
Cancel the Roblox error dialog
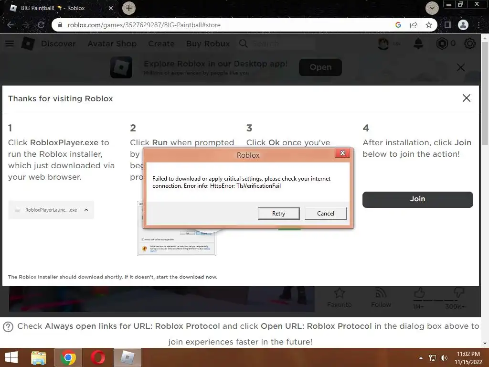(x=325, y=214)
